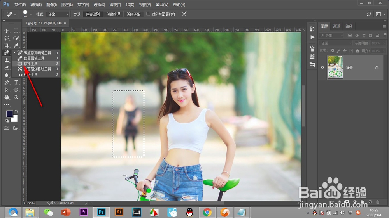Select the Patch tool (修补工具) in flyout
The image size is (389, 218).
pos(31,64)
